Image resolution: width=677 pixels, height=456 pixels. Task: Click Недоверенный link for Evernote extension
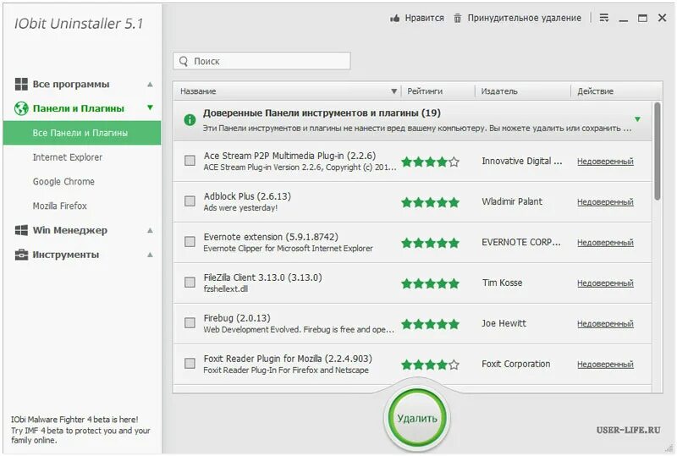605,243
